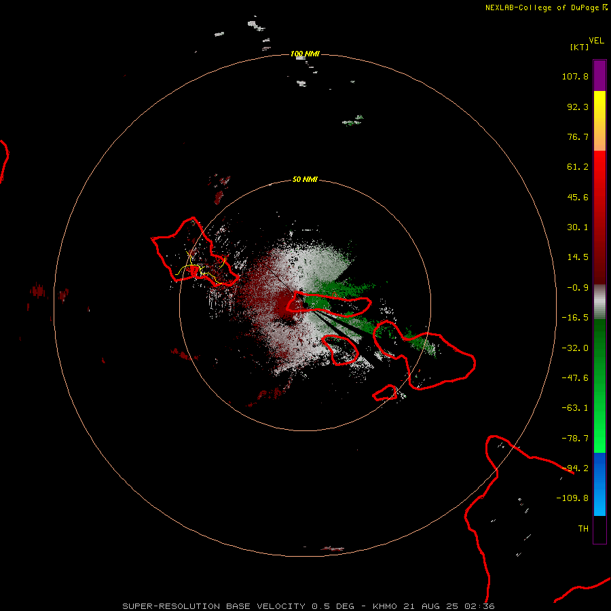Click the NEXLAB-College of DuPage label
Viewport: 611px width, 611px height.
pyautogui.click(x=547, y=7)
